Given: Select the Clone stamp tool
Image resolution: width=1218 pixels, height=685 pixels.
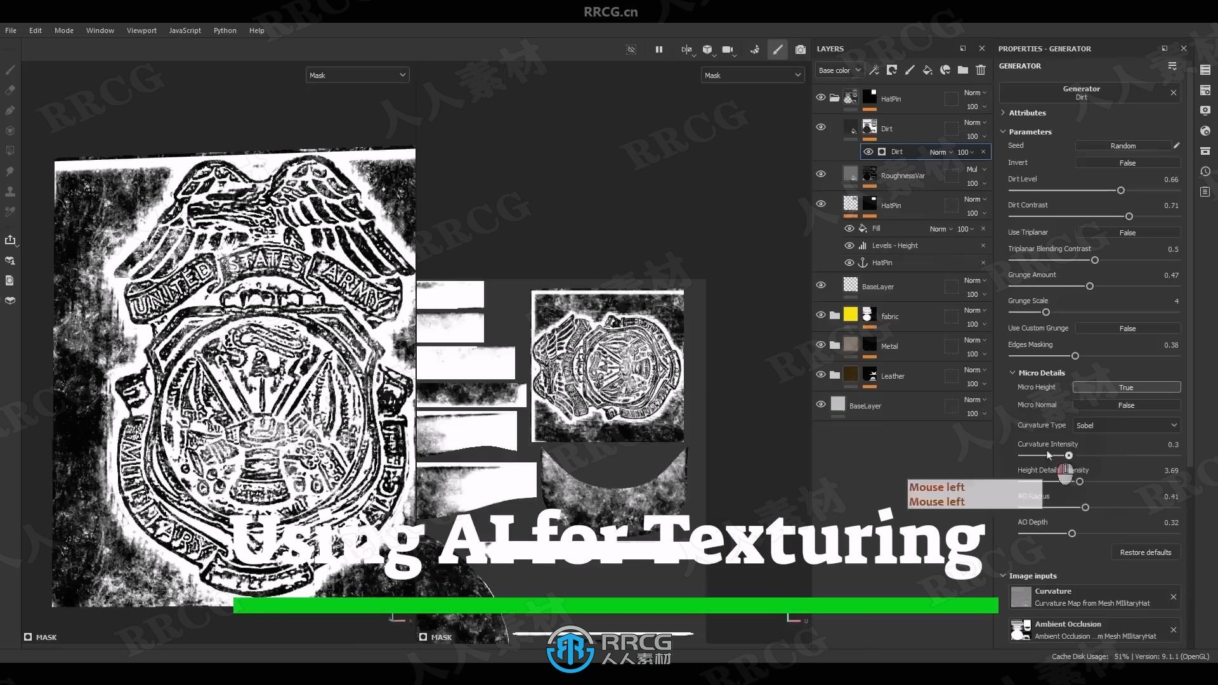Looking at the screenshot, I should [10, 192].
